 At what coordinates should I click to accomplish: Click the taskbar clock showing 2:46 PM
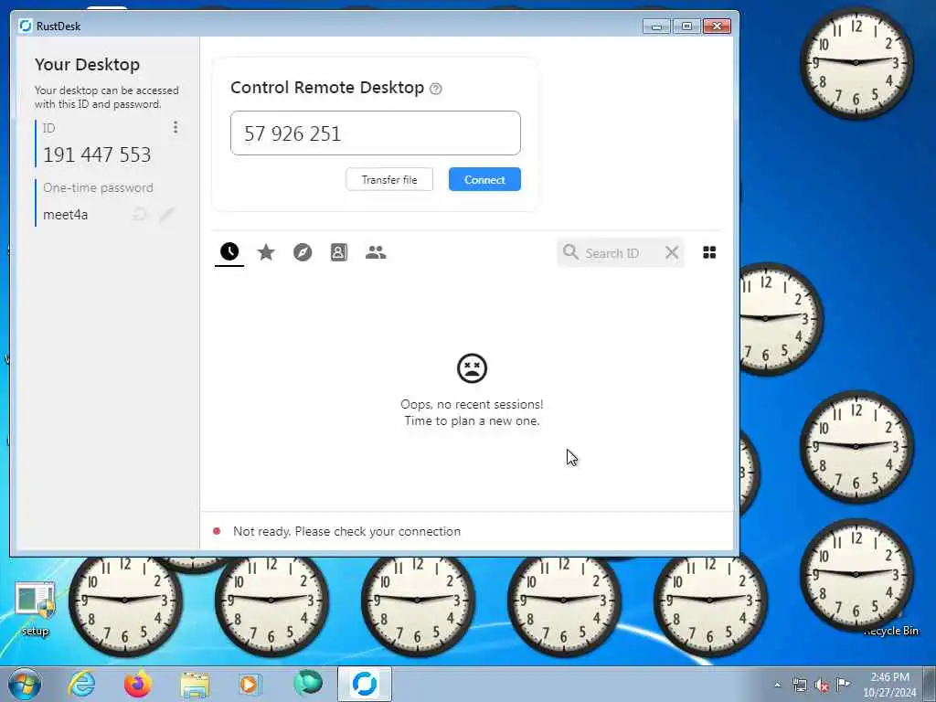click(x=889, y=685)
